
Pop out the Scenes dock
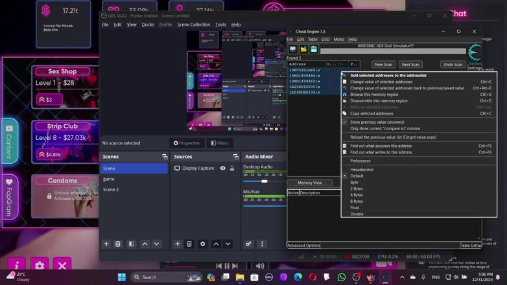click(165, 157)
